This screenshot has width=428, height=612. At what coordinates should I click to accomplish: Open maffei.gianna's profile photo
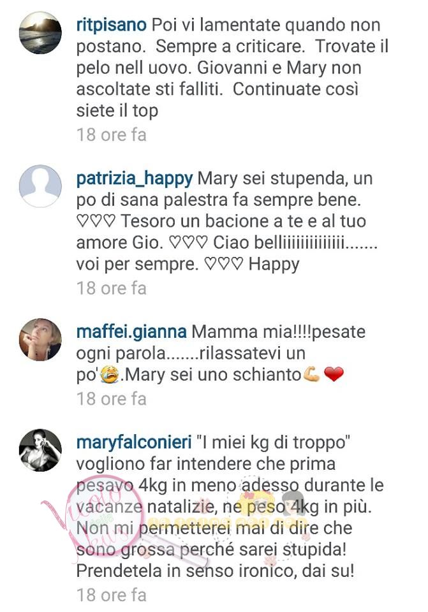click(x=40, y=340)
